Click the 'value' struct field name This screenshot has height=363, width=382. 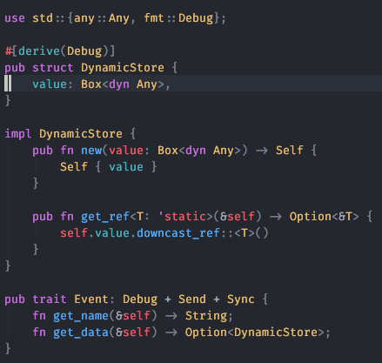coord(50,84)
